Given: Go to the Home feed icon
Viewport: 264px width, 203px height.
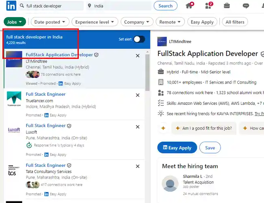Looking at the screenshot, I should point(190,5).
